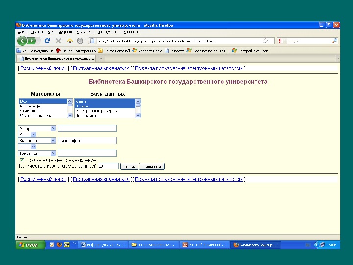The width and height of the screenshot is (353, 265).
Task: Toggle the показывать местонахождение checkbox
Action: [22, 160]
